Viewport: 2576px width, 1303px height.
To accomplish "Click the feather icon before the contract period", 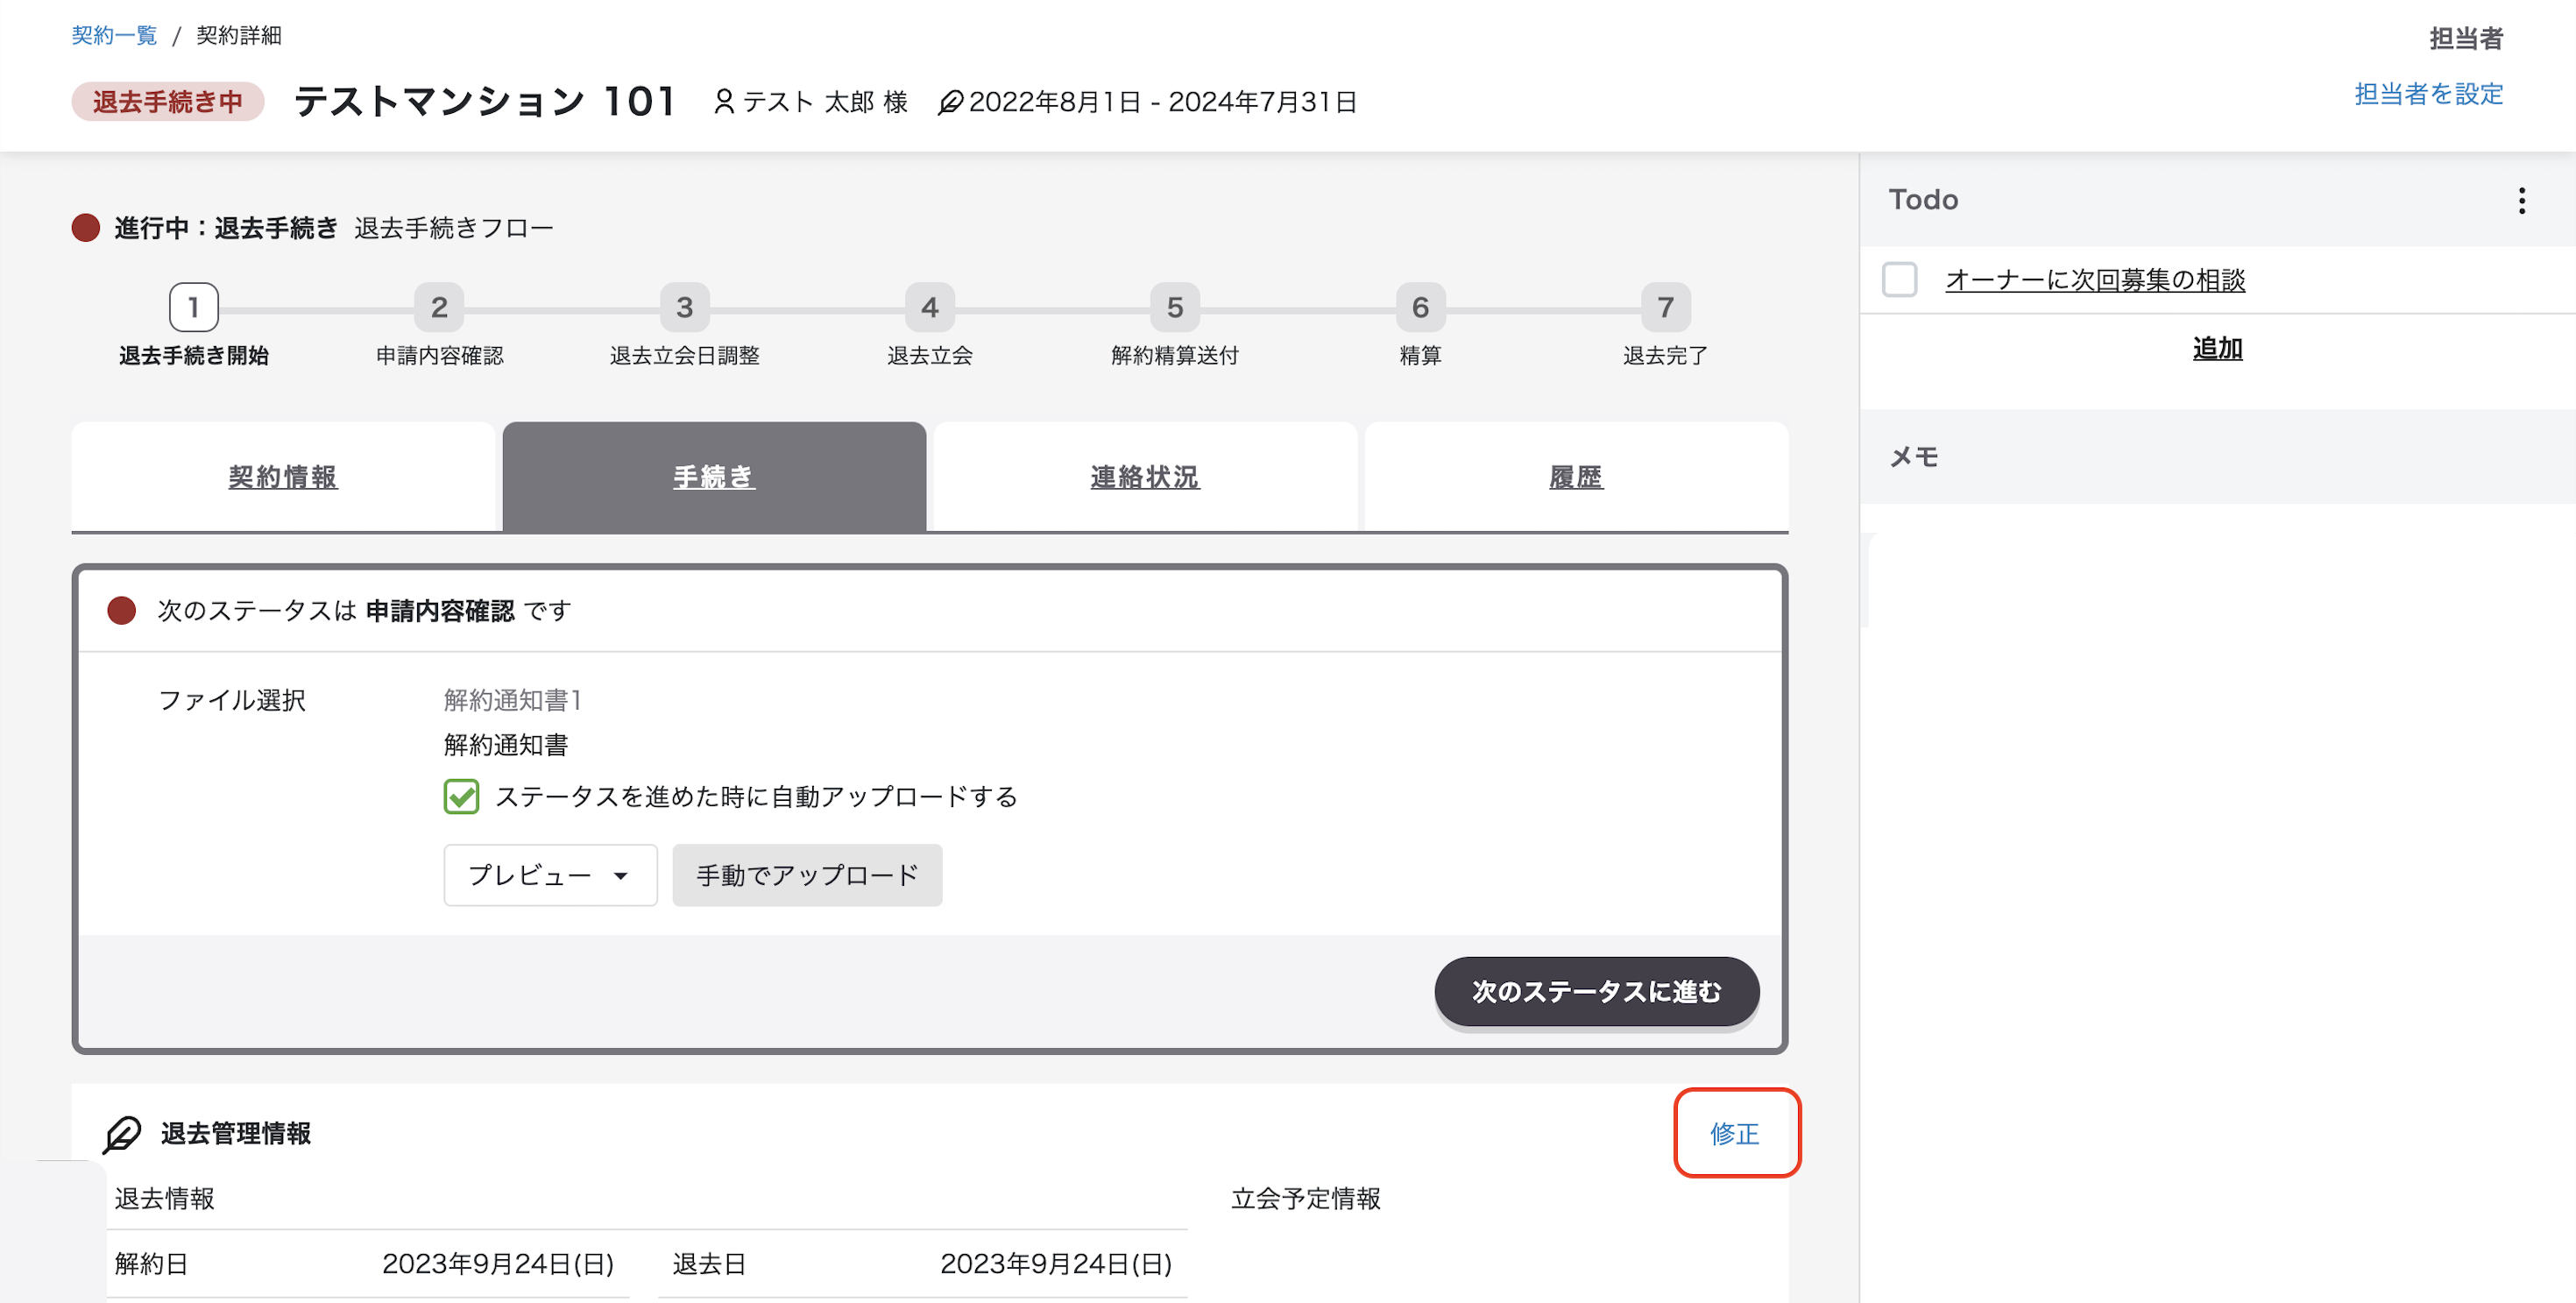I will tap(950, 102).
